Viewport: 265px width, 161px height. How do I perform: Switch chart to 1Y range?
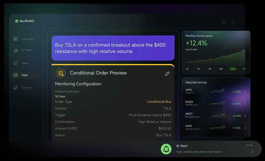pyautogui.click(x=244, y=69)
